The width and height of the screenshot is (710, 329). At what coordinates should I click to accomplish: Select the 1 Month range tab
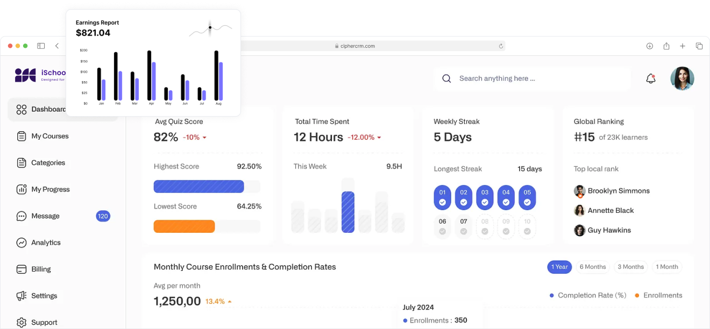[x=667, y=267]
